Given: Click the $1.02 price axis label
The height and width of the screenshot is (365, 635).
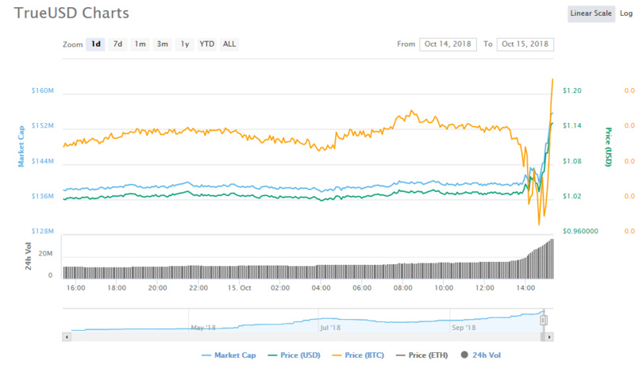Looking at the screenshot, I should (x=571, y=196).
